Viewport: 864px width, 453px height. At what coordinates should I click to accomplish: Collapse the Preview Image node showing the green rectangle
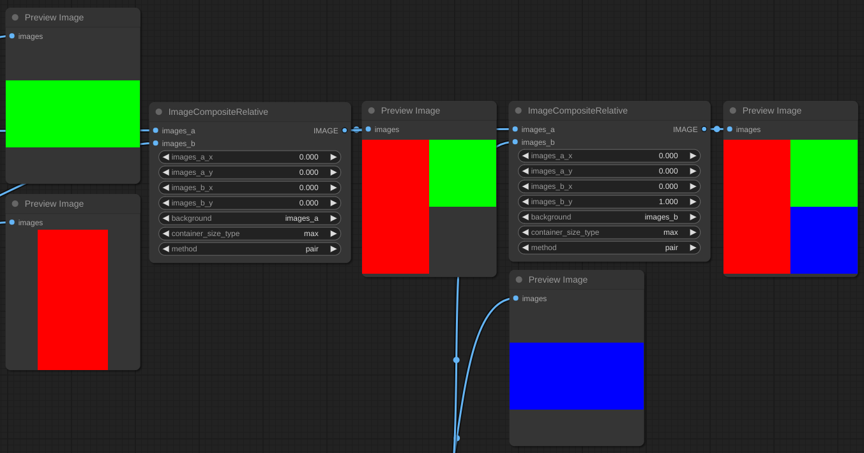click(x=15, y=17)
